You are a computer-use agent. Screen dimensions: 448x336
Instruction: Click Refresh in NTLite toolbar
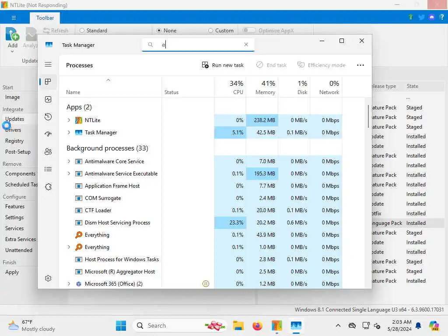tap(56, 30)
